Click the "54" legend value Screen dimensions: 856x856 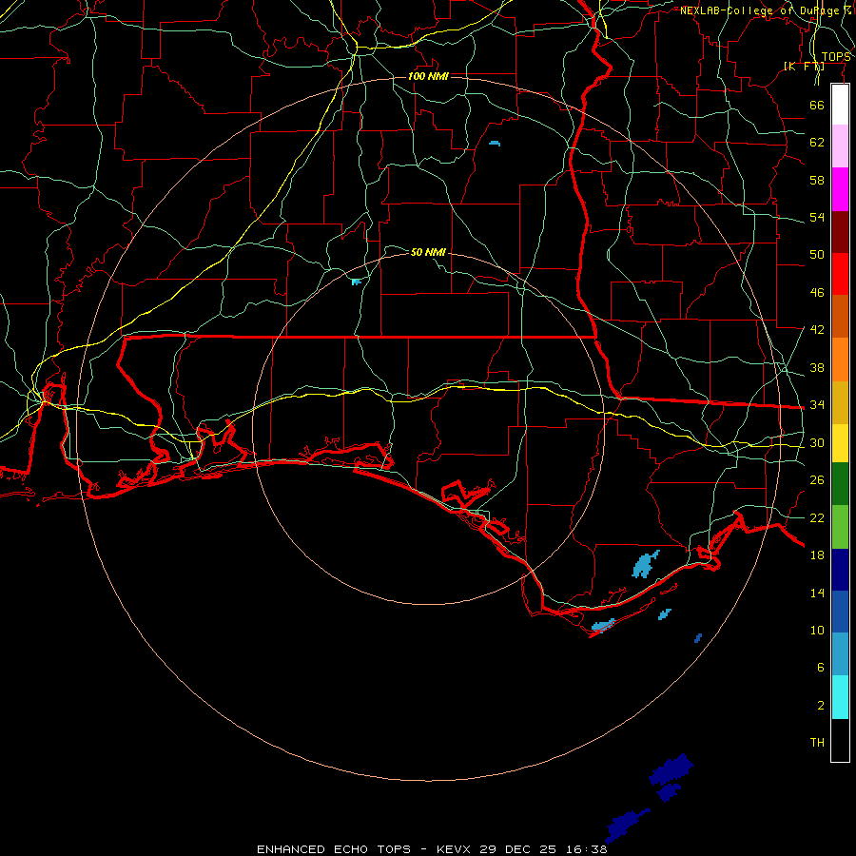pos(817,217)
